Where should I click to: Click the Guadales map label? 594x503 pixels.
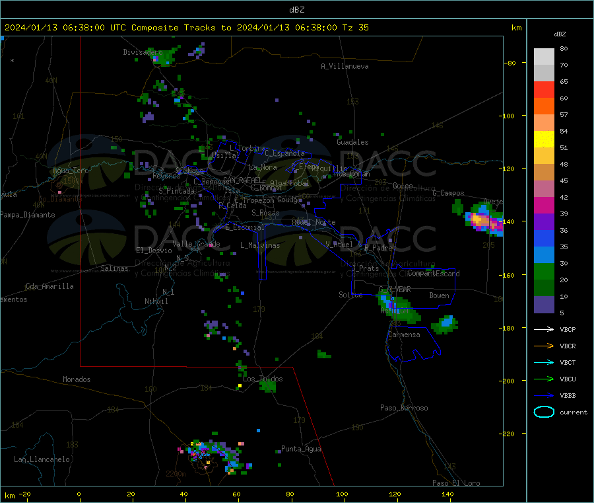pyautogui.click(x=352, y=142)
